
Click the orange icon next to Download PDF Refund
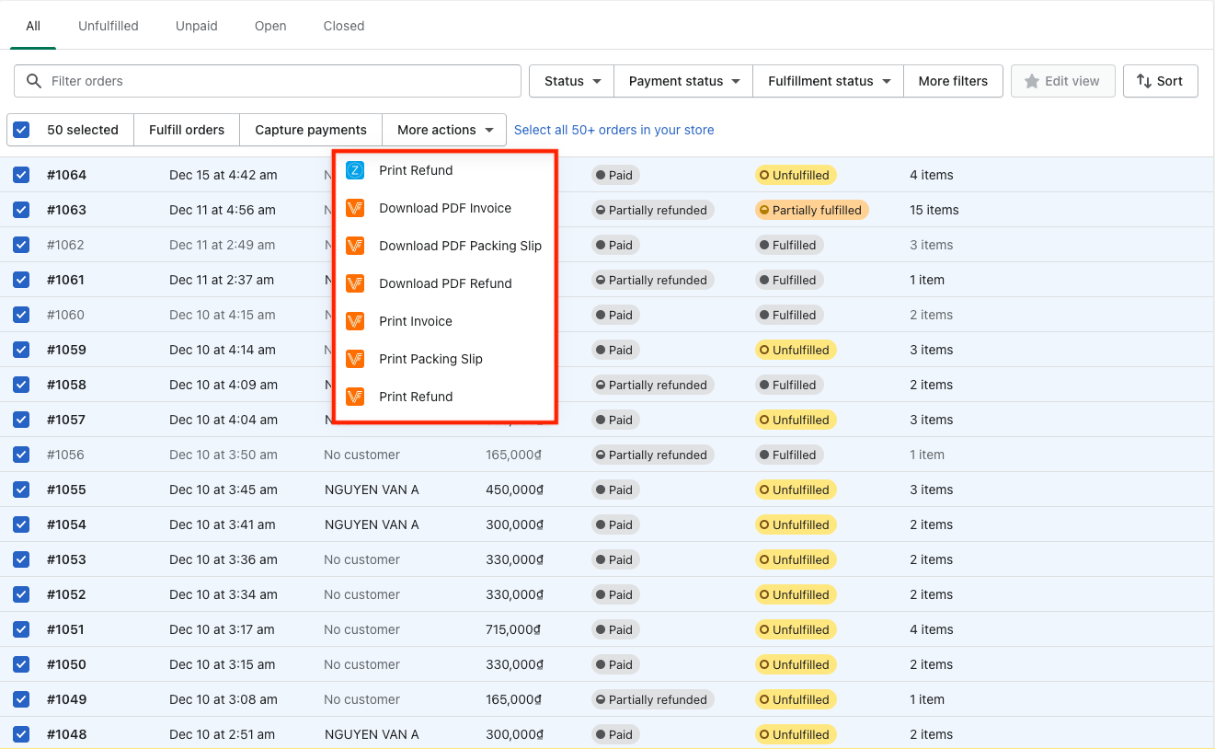tap(355, 283)
